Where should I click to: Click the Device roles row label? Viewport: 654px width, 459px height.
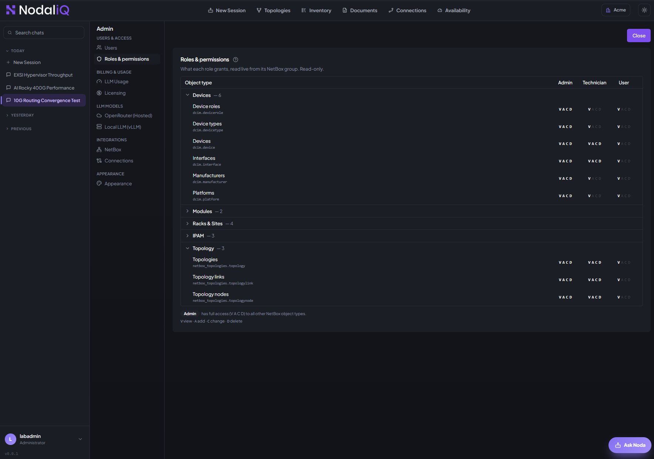click(x=206, y=106)
